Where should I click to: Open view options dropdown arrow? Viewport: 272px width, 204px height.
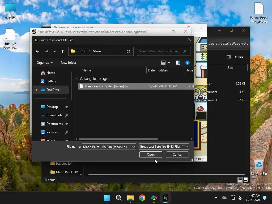[x=169, y=63]
